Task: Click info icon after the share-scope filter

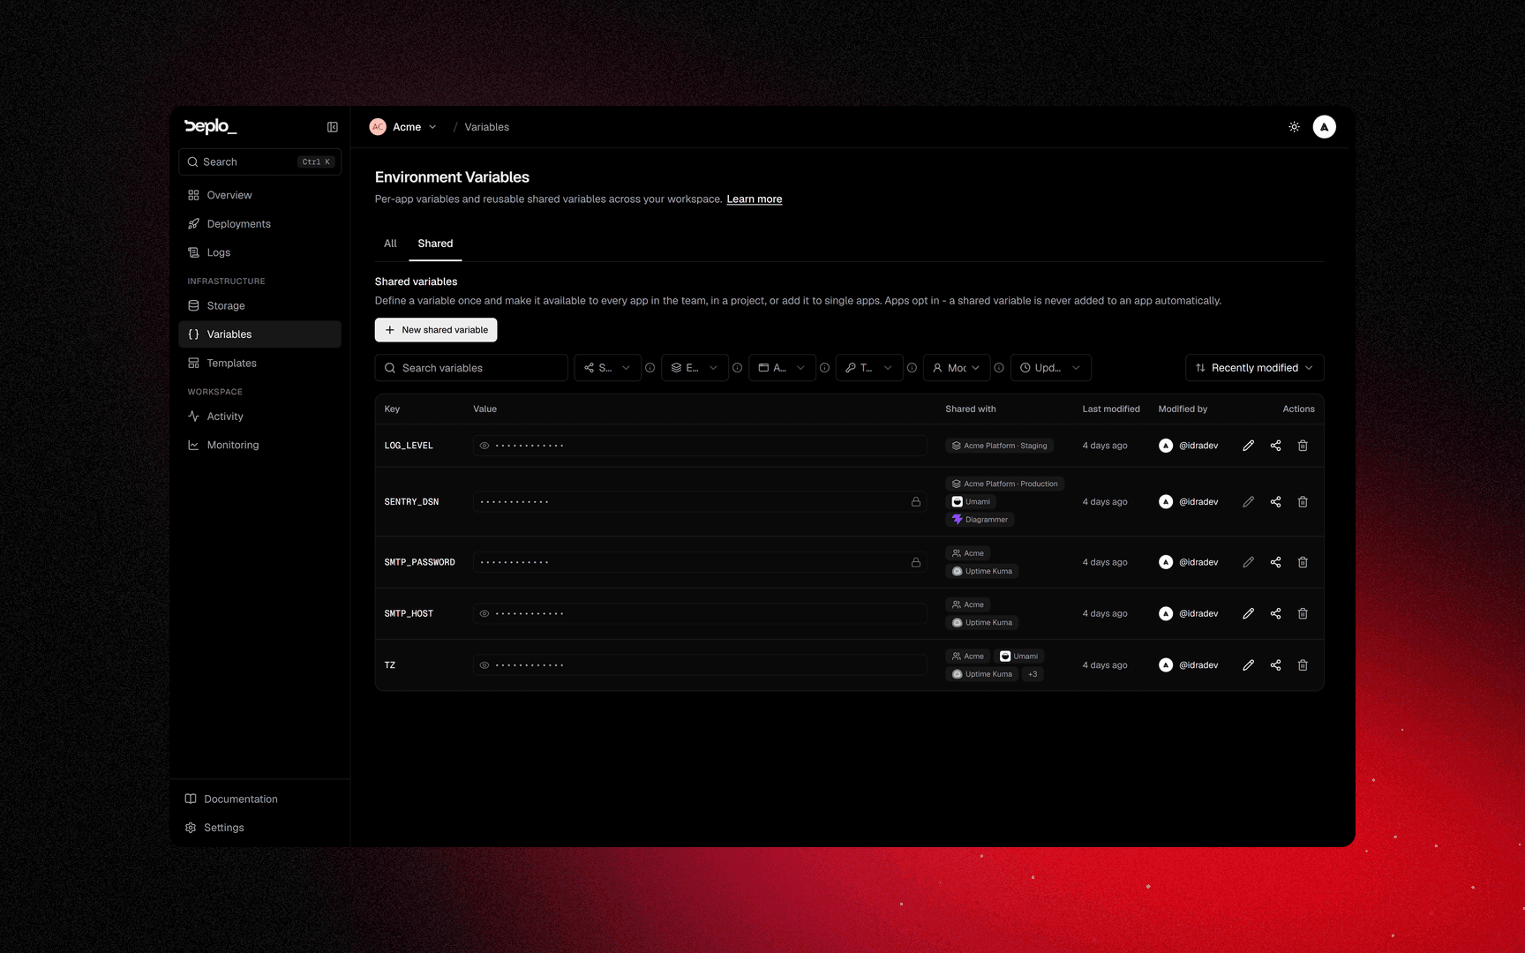Action: (x=650, y=368)
